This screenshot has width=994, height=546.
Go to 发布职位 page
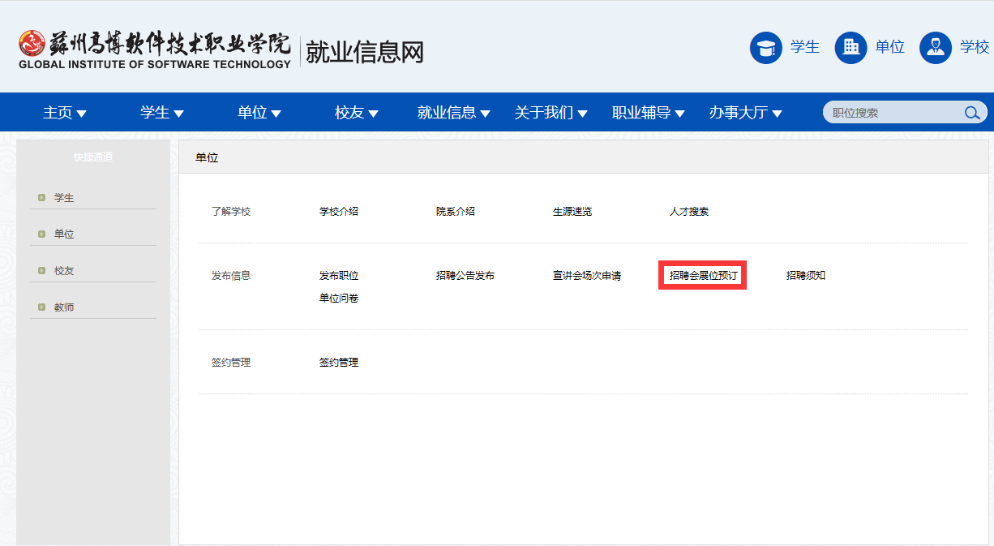click(x=339, y=276)
